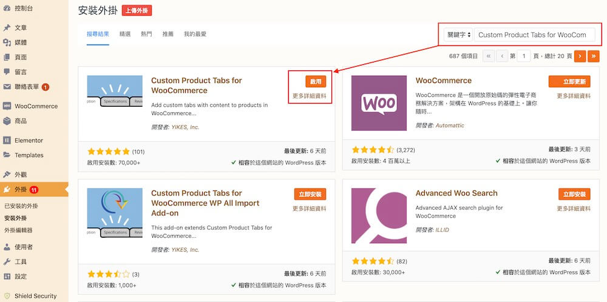Click 立即安裝 for Advanced Woo Search
This screenshot has width=607, height=302.
point(574,194)
